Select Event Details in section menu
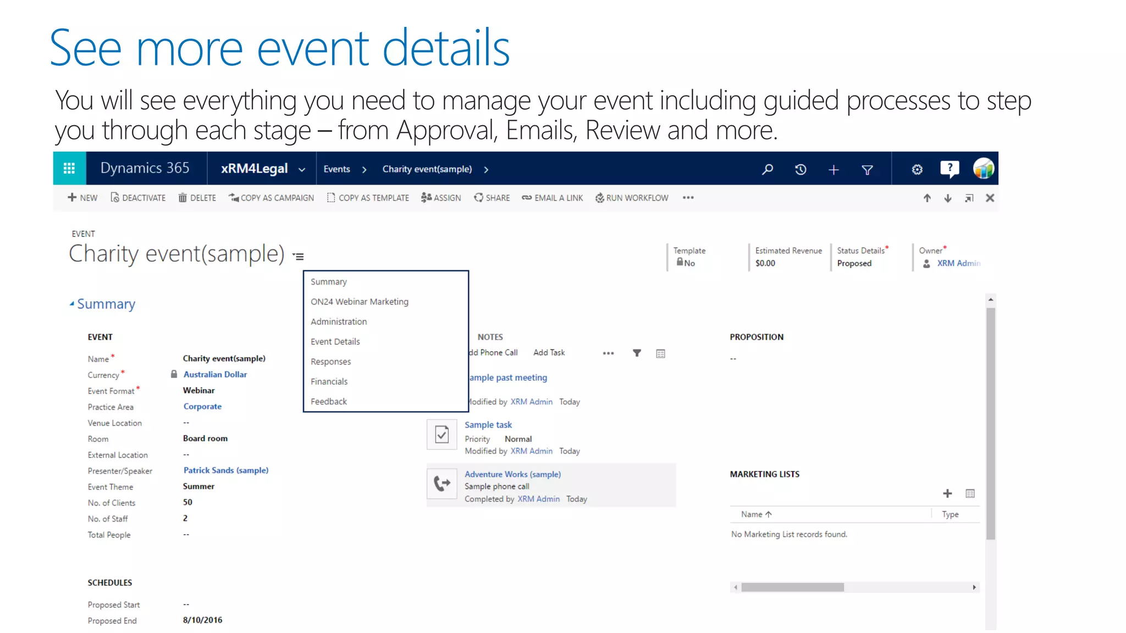The width and height of the screenshot is (1126, 633). click(335, 341)
